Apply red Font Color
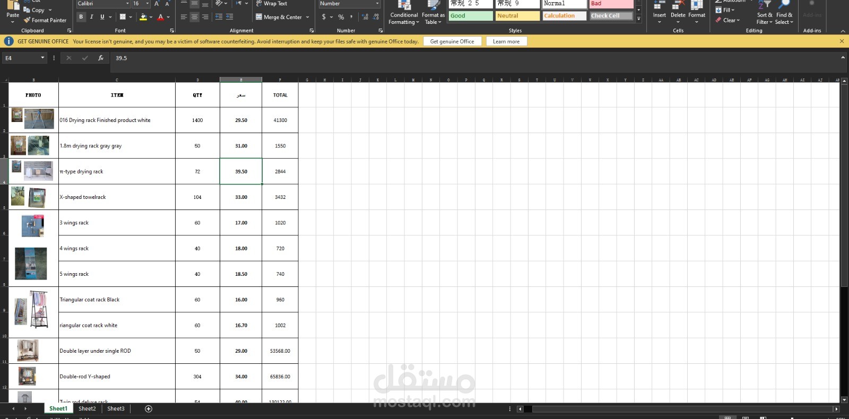This screenshot has width=849, height=419. click(x=161, y=17)
